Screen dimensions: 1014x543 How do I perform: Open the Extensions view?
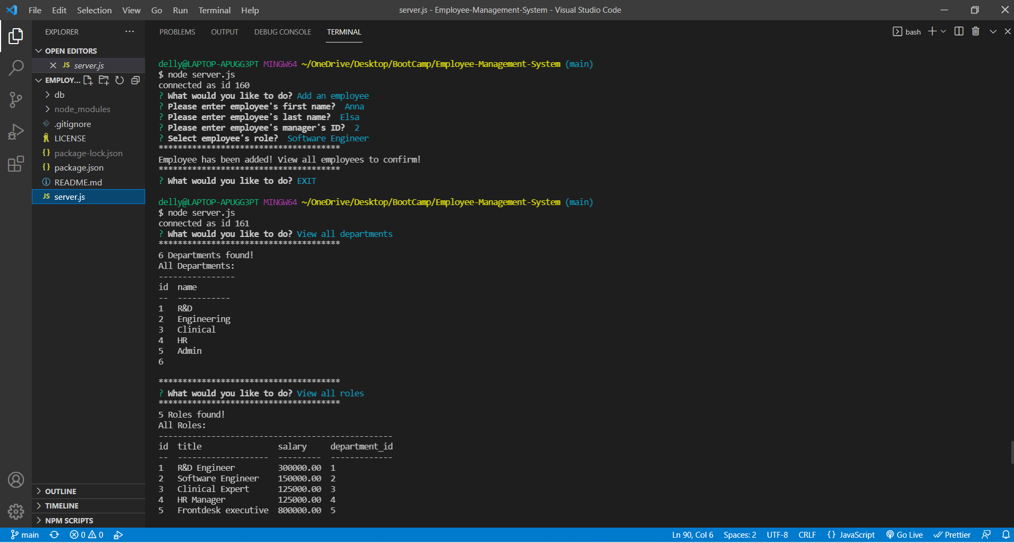tap(15, 164)
